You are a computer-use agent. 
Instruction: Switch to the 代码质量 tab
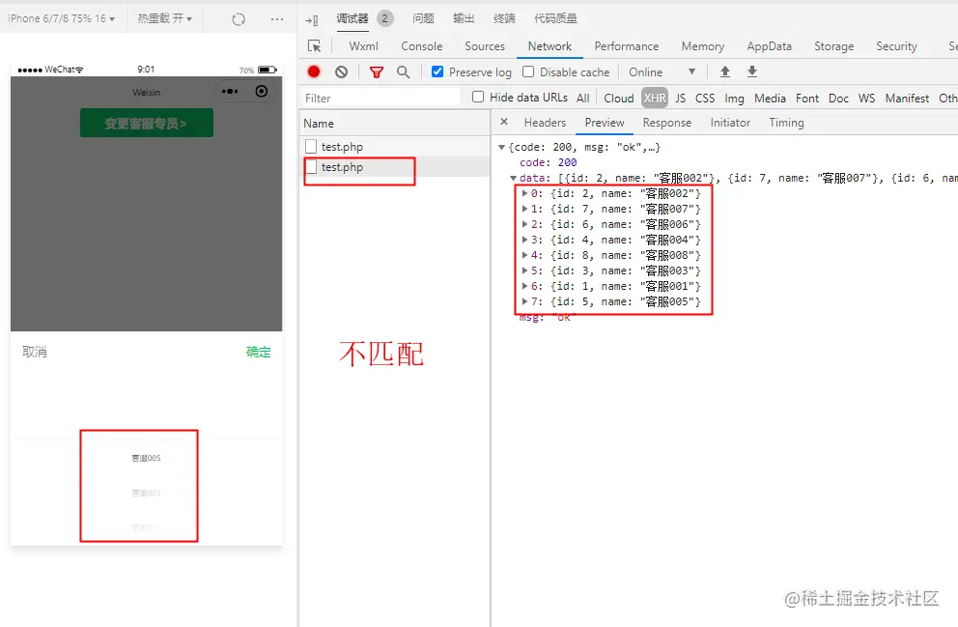tap(555, 18)
